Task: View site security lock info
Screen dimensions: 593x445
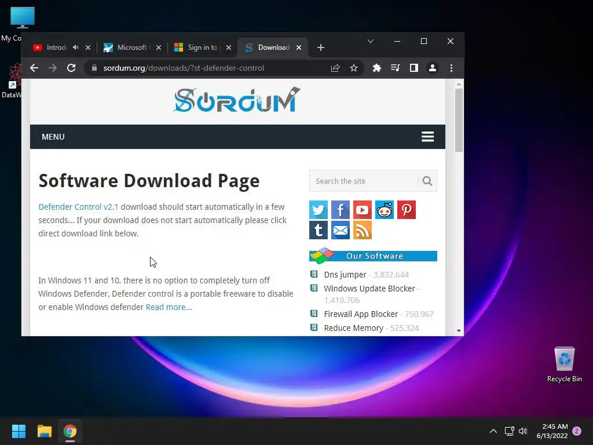Action: (x=94, y=68)
